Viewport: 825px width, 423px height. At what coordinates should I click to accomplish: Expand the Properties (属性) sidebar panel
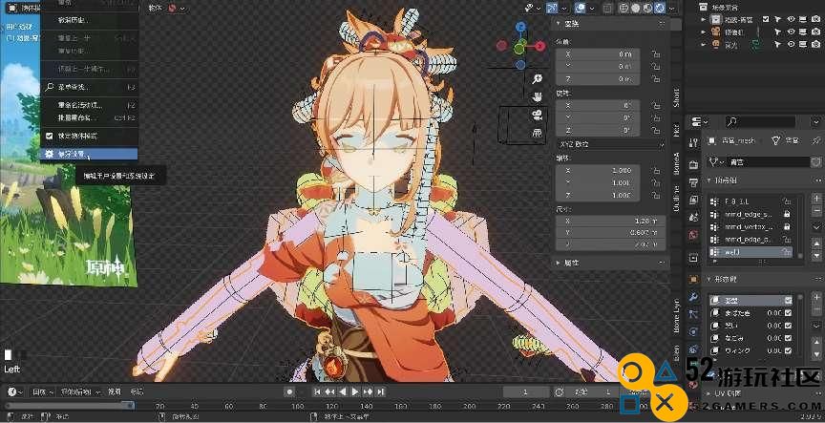[x=559, y=262]
